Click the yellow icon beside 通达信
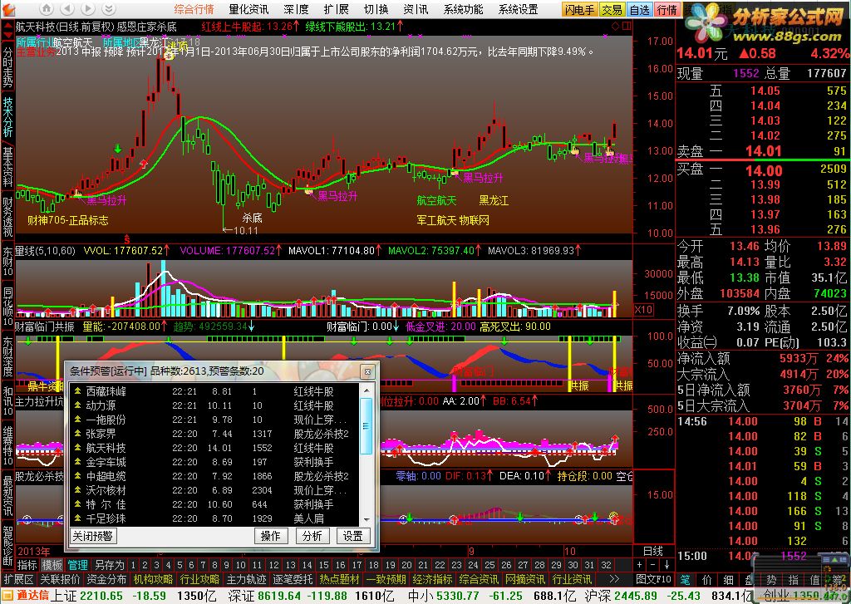 click(8, 596)
